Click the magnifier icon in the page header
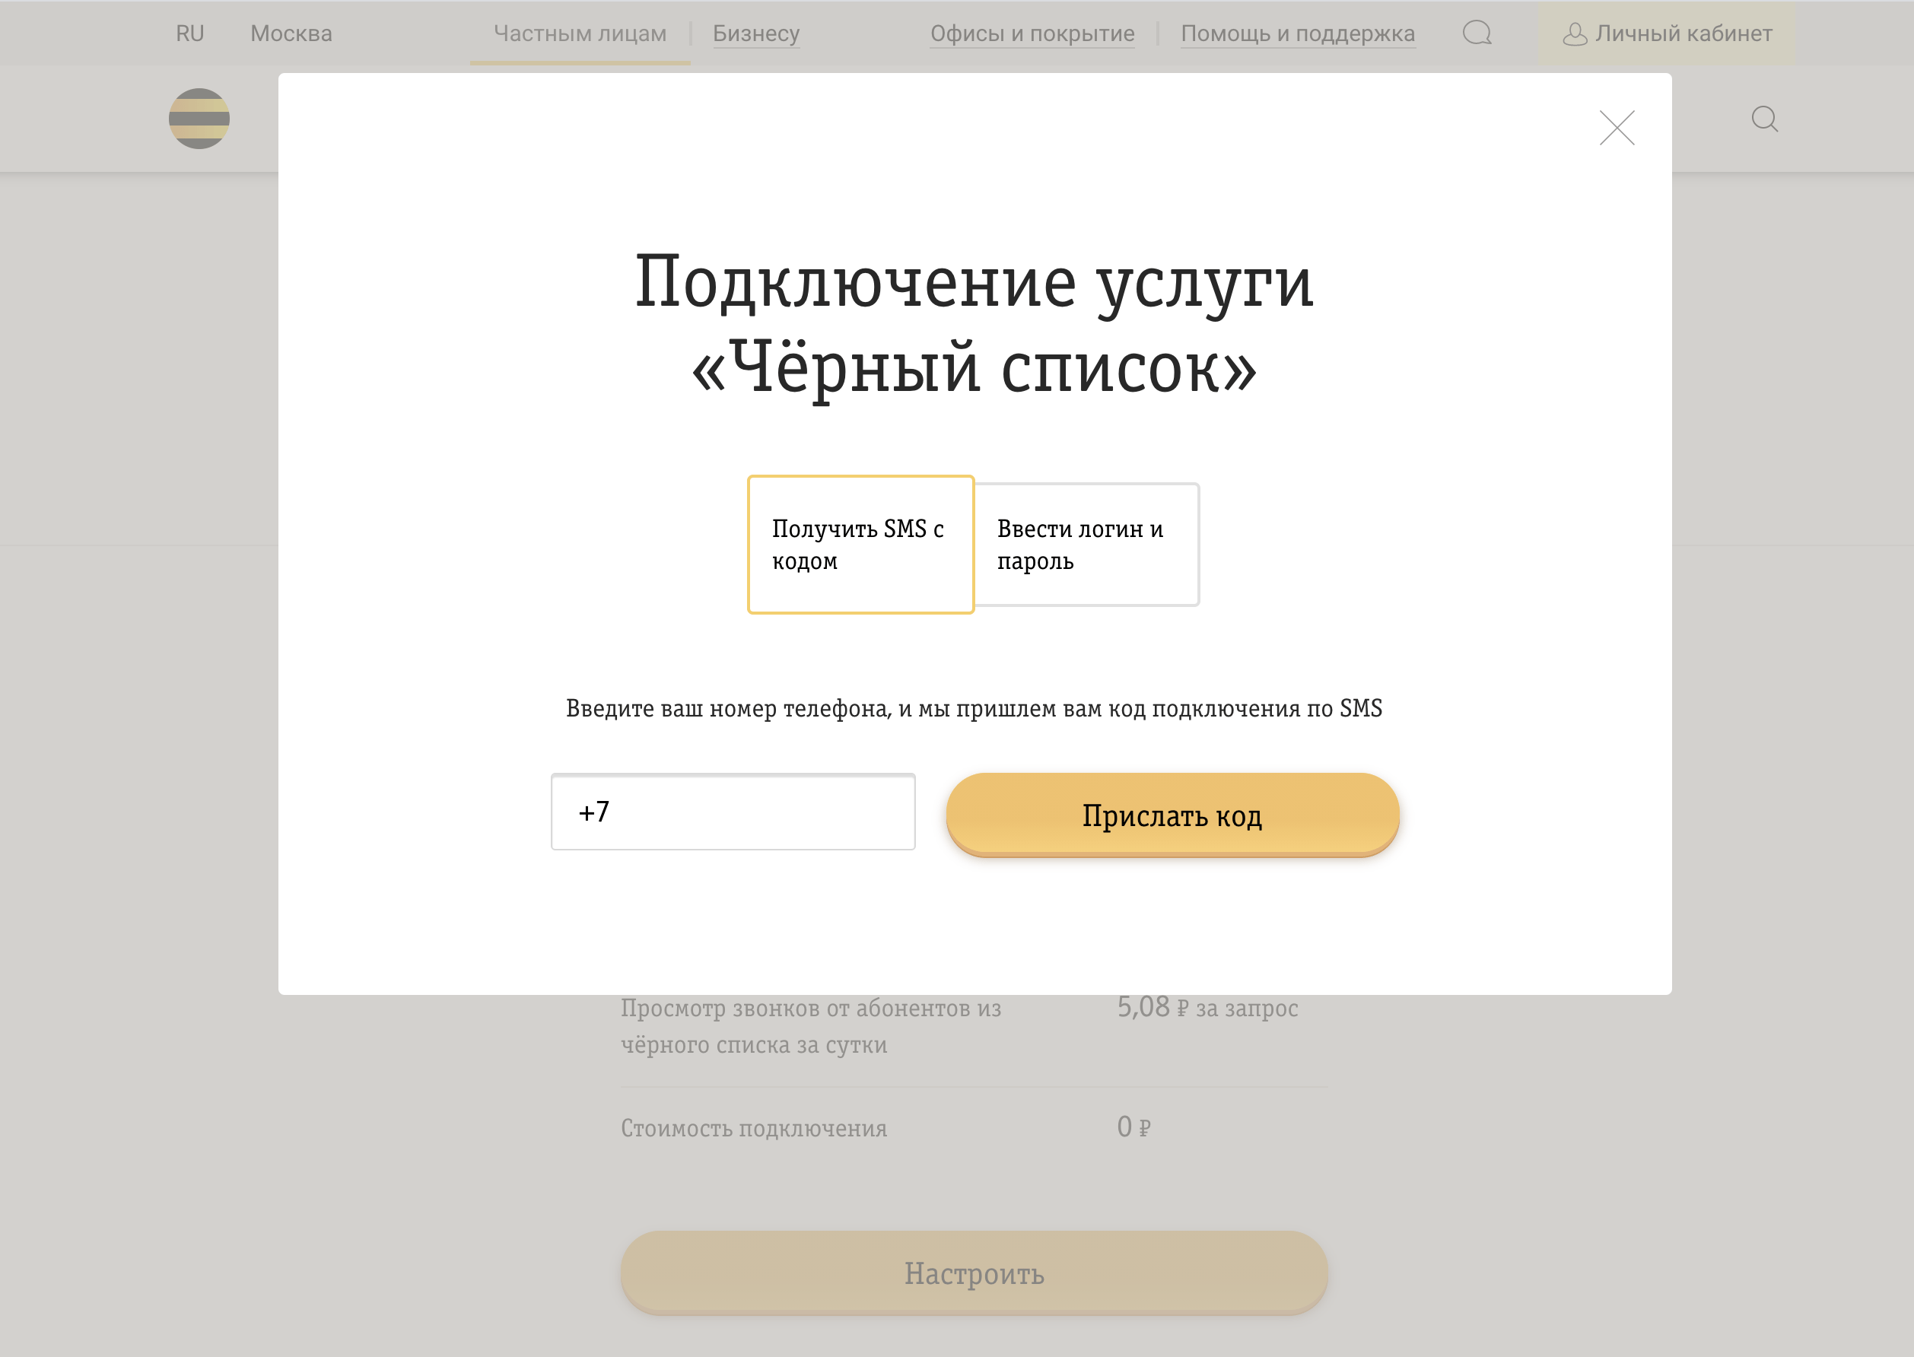This screenshot has width=1914, height=1357. point(1766,119)
